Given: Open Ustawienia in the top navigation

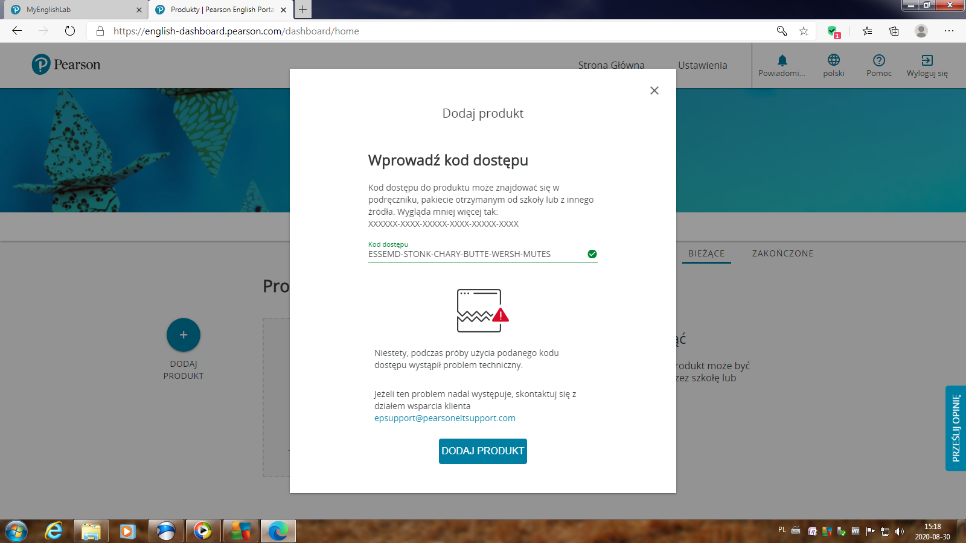Looking at the screenshot, I should tap(703, 65).
